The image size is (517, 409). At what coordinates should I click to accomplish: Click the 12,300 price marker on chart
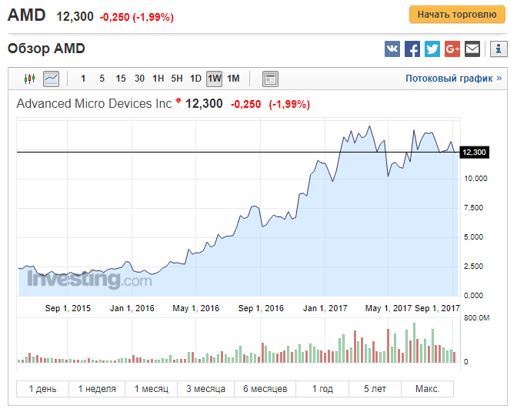pos(474,153)
